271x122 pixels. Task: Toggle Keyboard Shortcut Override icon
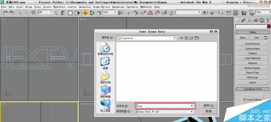pos(136,13)
